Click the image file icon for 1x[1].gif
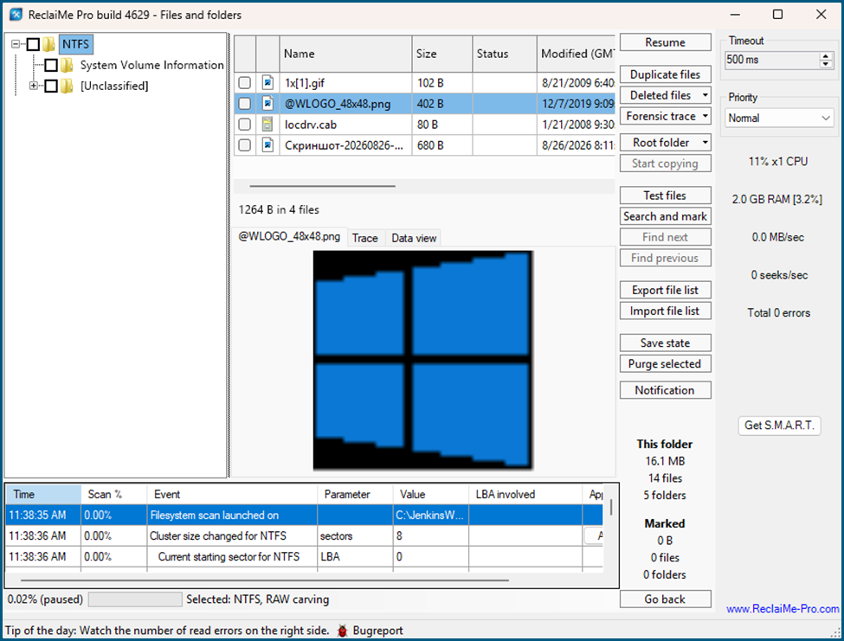Image resolution: width=844 pixels, height=641 pixels. tap(267, 82)
